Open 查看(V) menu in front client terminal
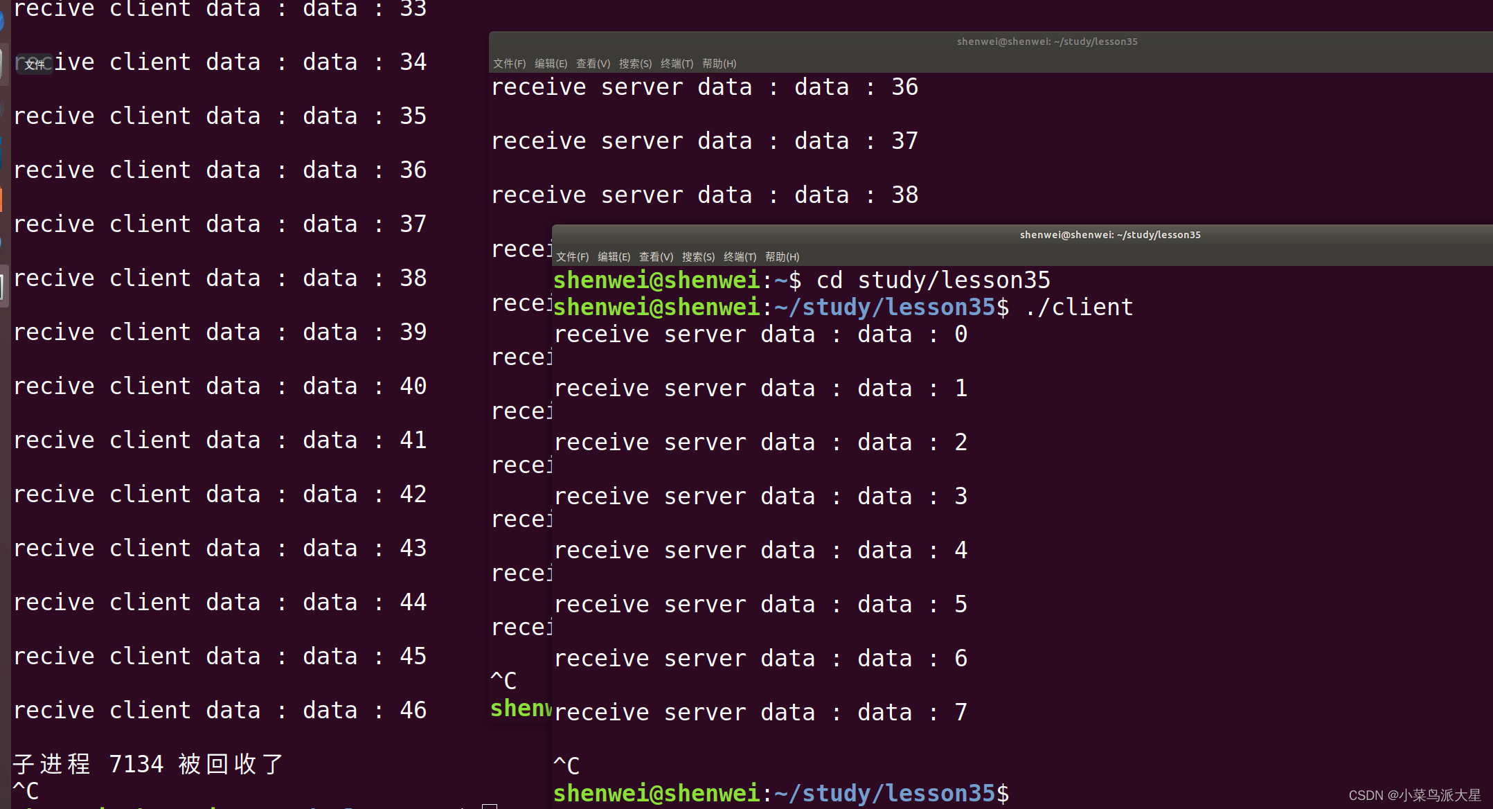Screen dimensions: 1493x809 coord(656,257)
